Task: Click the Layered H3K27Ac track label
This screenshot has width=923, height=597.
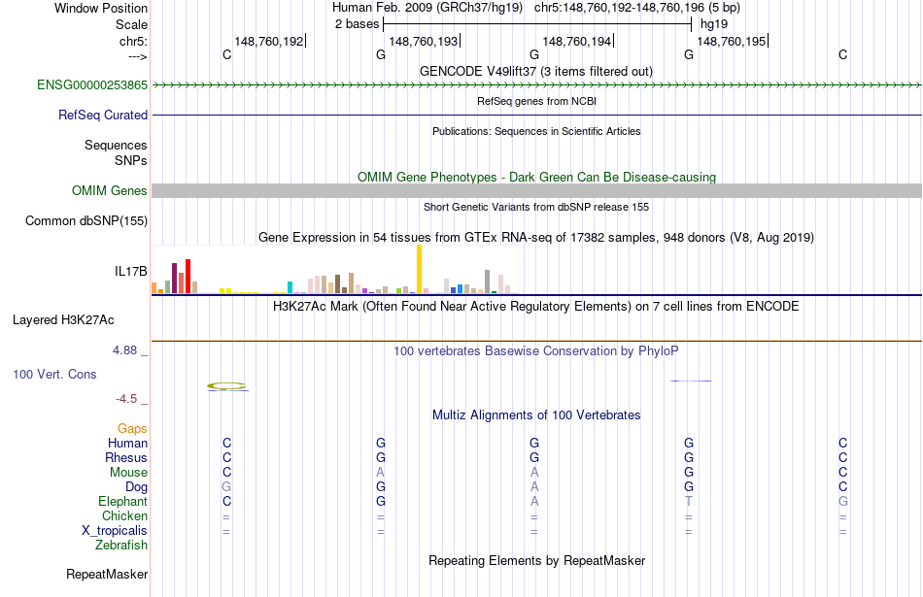Action: click(x=63, y=320)
